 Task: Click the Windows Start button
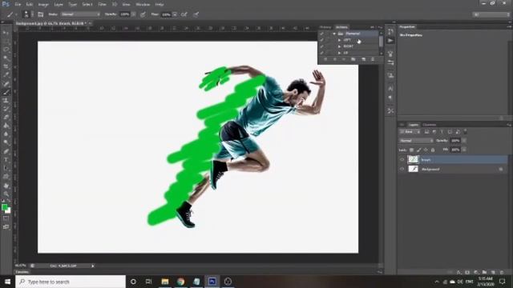point(7,282)
